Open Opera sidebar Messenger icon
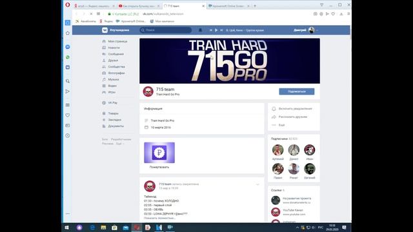Screen dimensions: 413x232 tap(68, 47)
